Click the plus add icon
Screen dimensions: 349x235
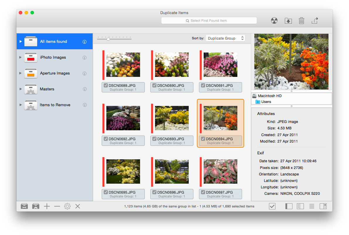point(47,206)
